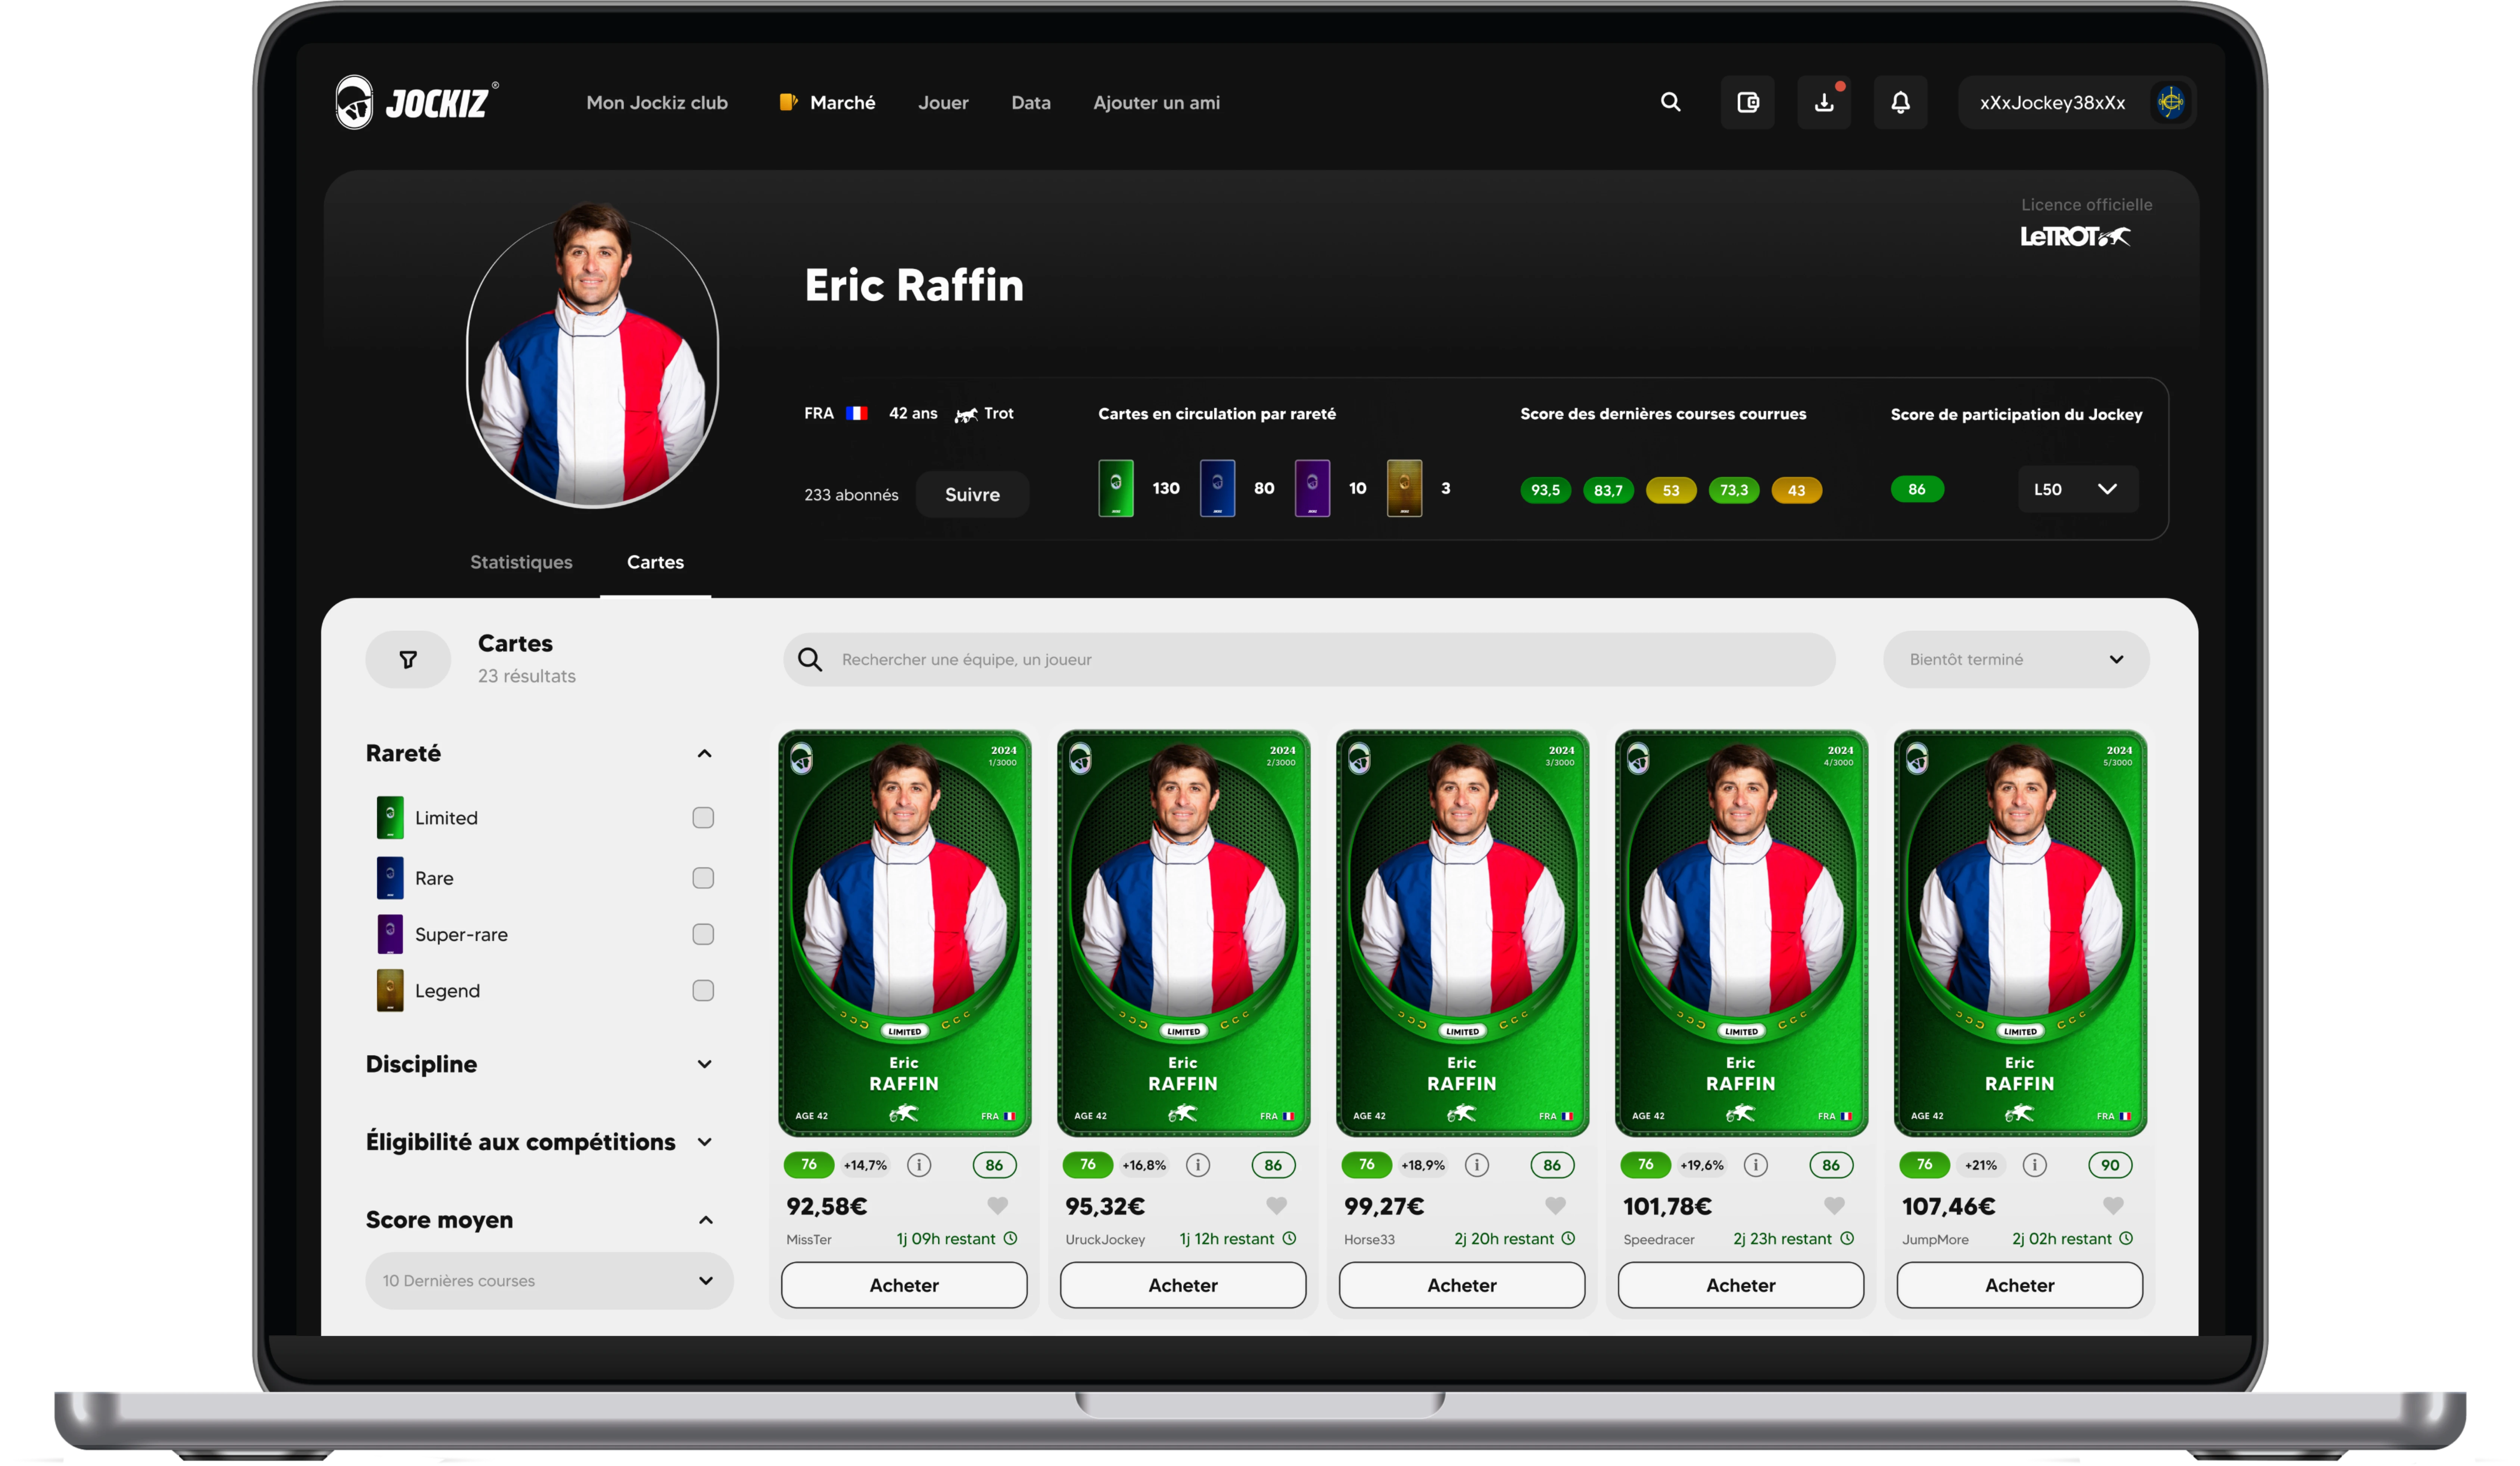Open the Marché menu item
2520x1466 pixels.
pos(842,102)
